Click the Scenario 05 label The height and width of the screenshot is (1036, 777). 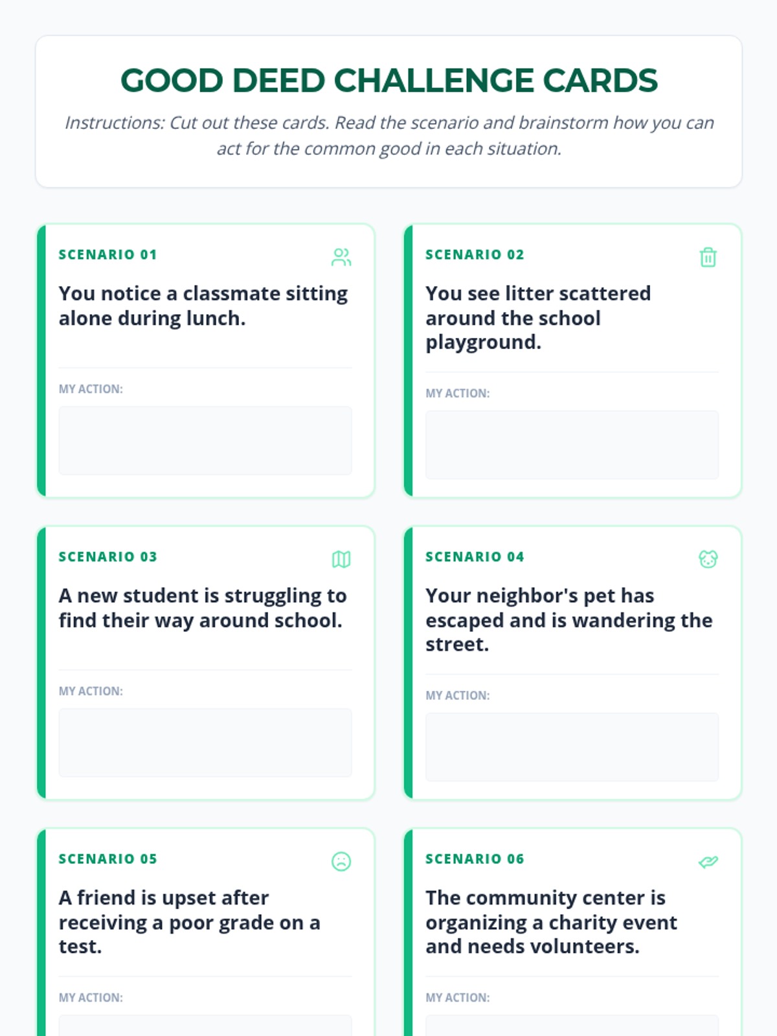click(x=107, y=859)
